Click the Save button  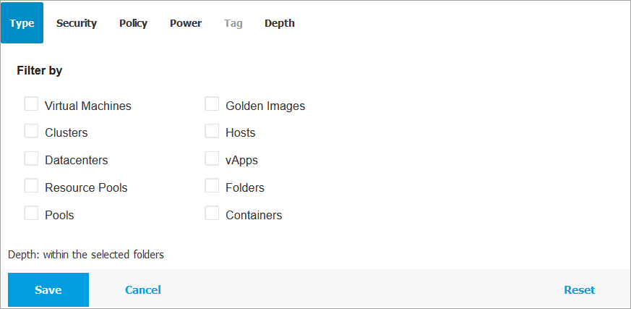pos(48,289)
